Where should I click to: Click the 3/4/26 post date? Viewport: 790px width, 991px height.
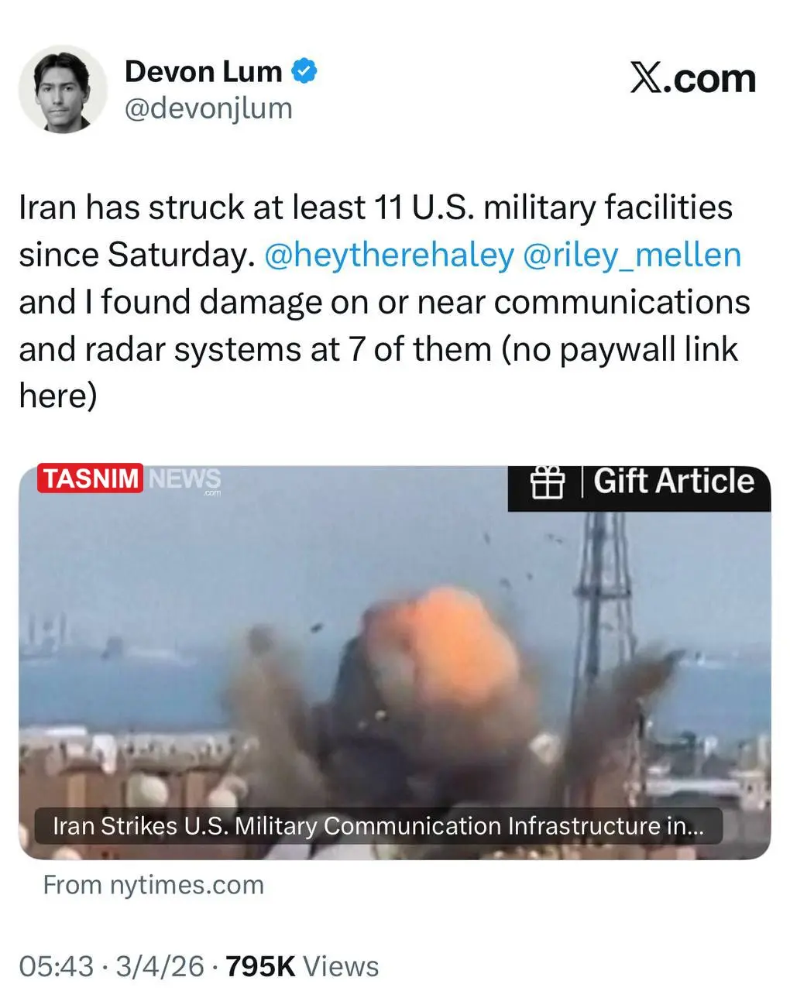160,966
